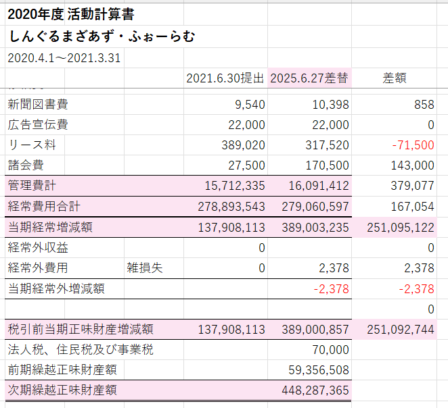Select the value 389,020
The image size is (448, 408).
pos(244,145)
